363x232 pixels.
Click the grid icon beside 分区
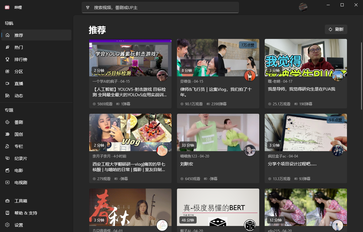(8, 72)
